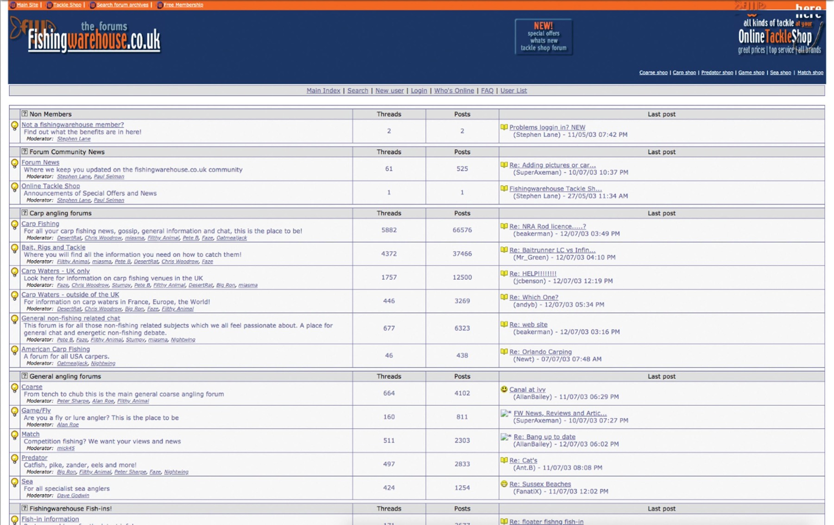Image resolution: width=834 pixels, height=525 pixels.
Task: Click the help icon beside Fishingwarehouse Fish-ins! category
Action: point(25,508)
